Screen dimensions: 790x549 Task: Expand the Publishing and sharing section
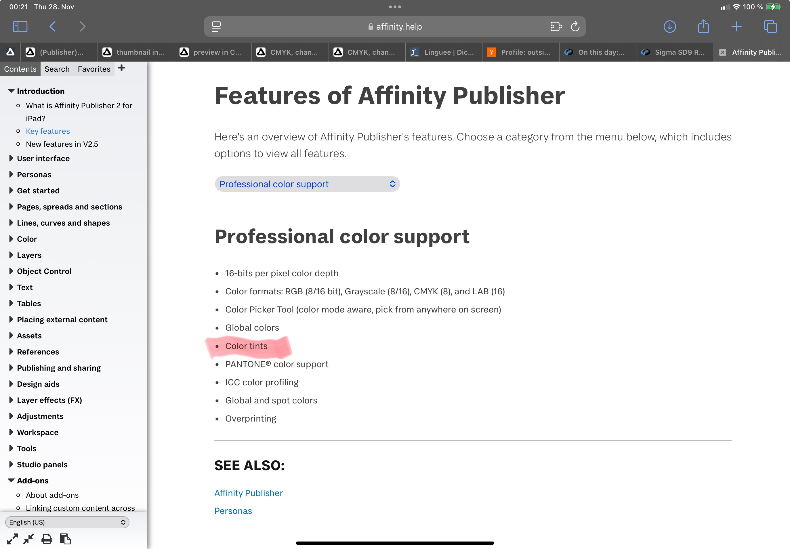pos(11,368)
